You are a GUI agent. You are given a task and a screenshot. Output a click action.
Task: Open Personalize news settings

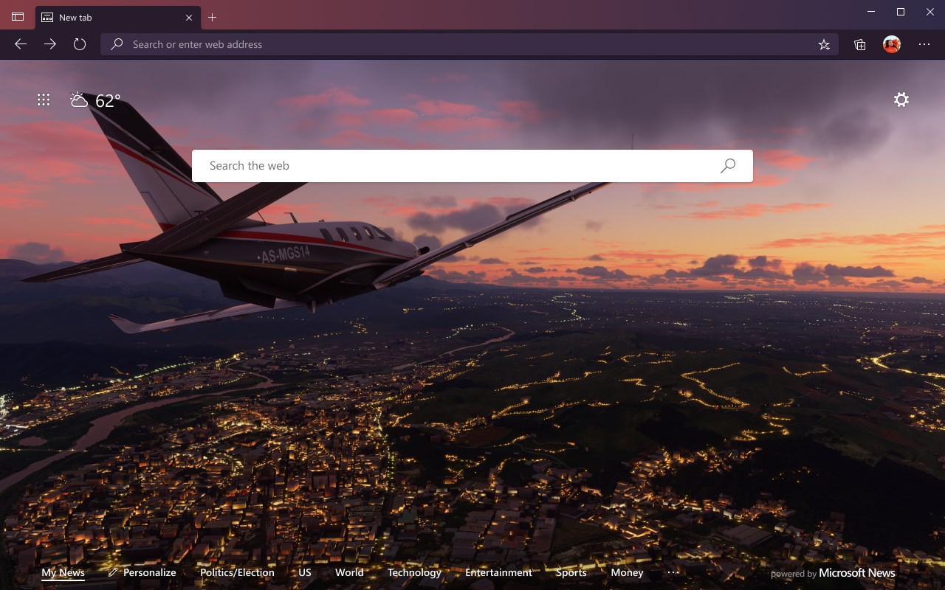click(x=142, y=572)
